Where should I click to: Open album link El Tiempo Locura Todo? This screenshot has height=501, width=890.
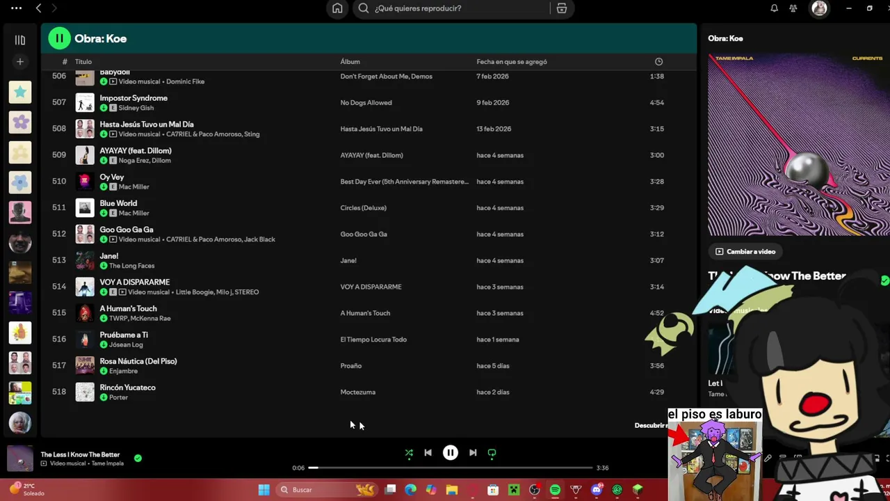pyautogui.click(x=373, y=340)
